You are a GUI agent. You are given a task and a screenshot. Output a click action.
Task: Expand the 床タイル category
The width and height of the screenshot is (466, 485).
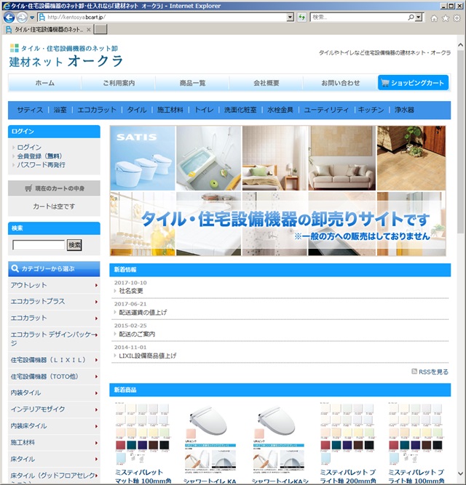tap(54, 459)
